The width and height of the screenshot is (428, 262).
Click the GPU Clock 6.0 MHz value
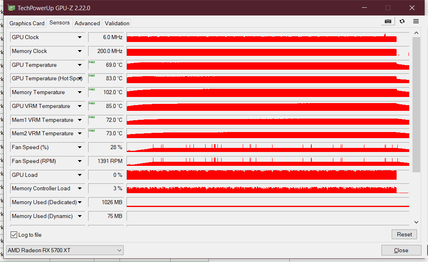coord(106,37)
